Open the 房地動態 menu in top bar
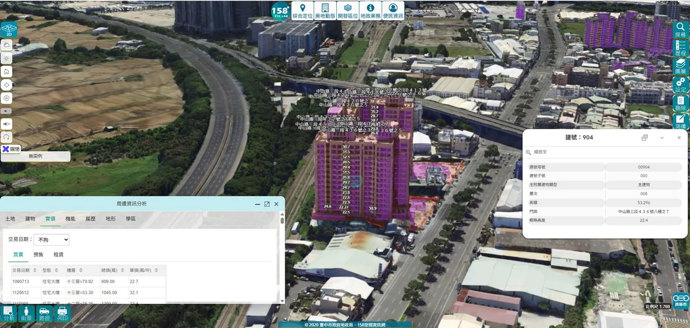 pyautogui.click(x=325, y=10)
